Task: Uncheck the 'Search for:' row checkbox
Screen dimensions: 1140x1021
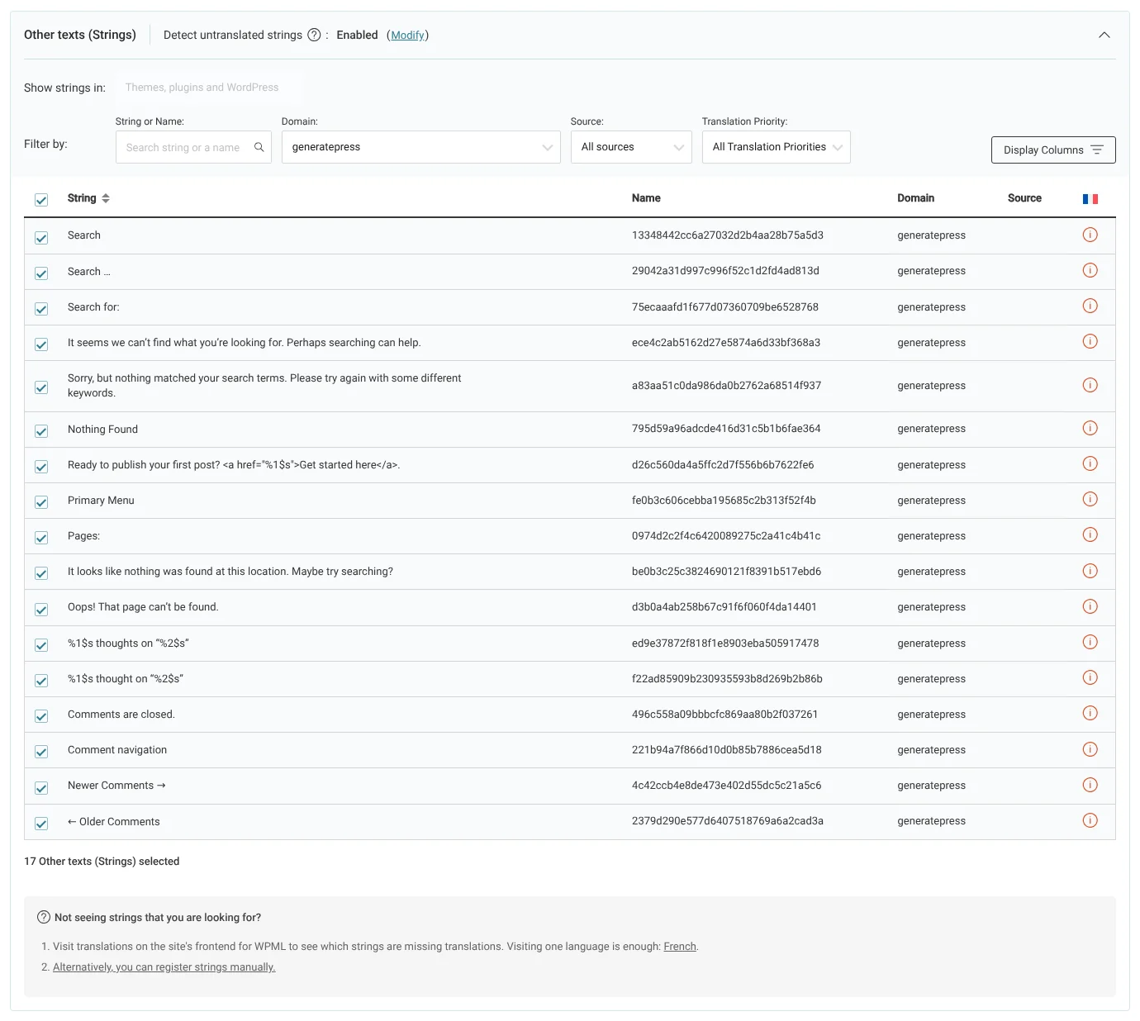Action: pyautogui.click(x=41, y=309)
